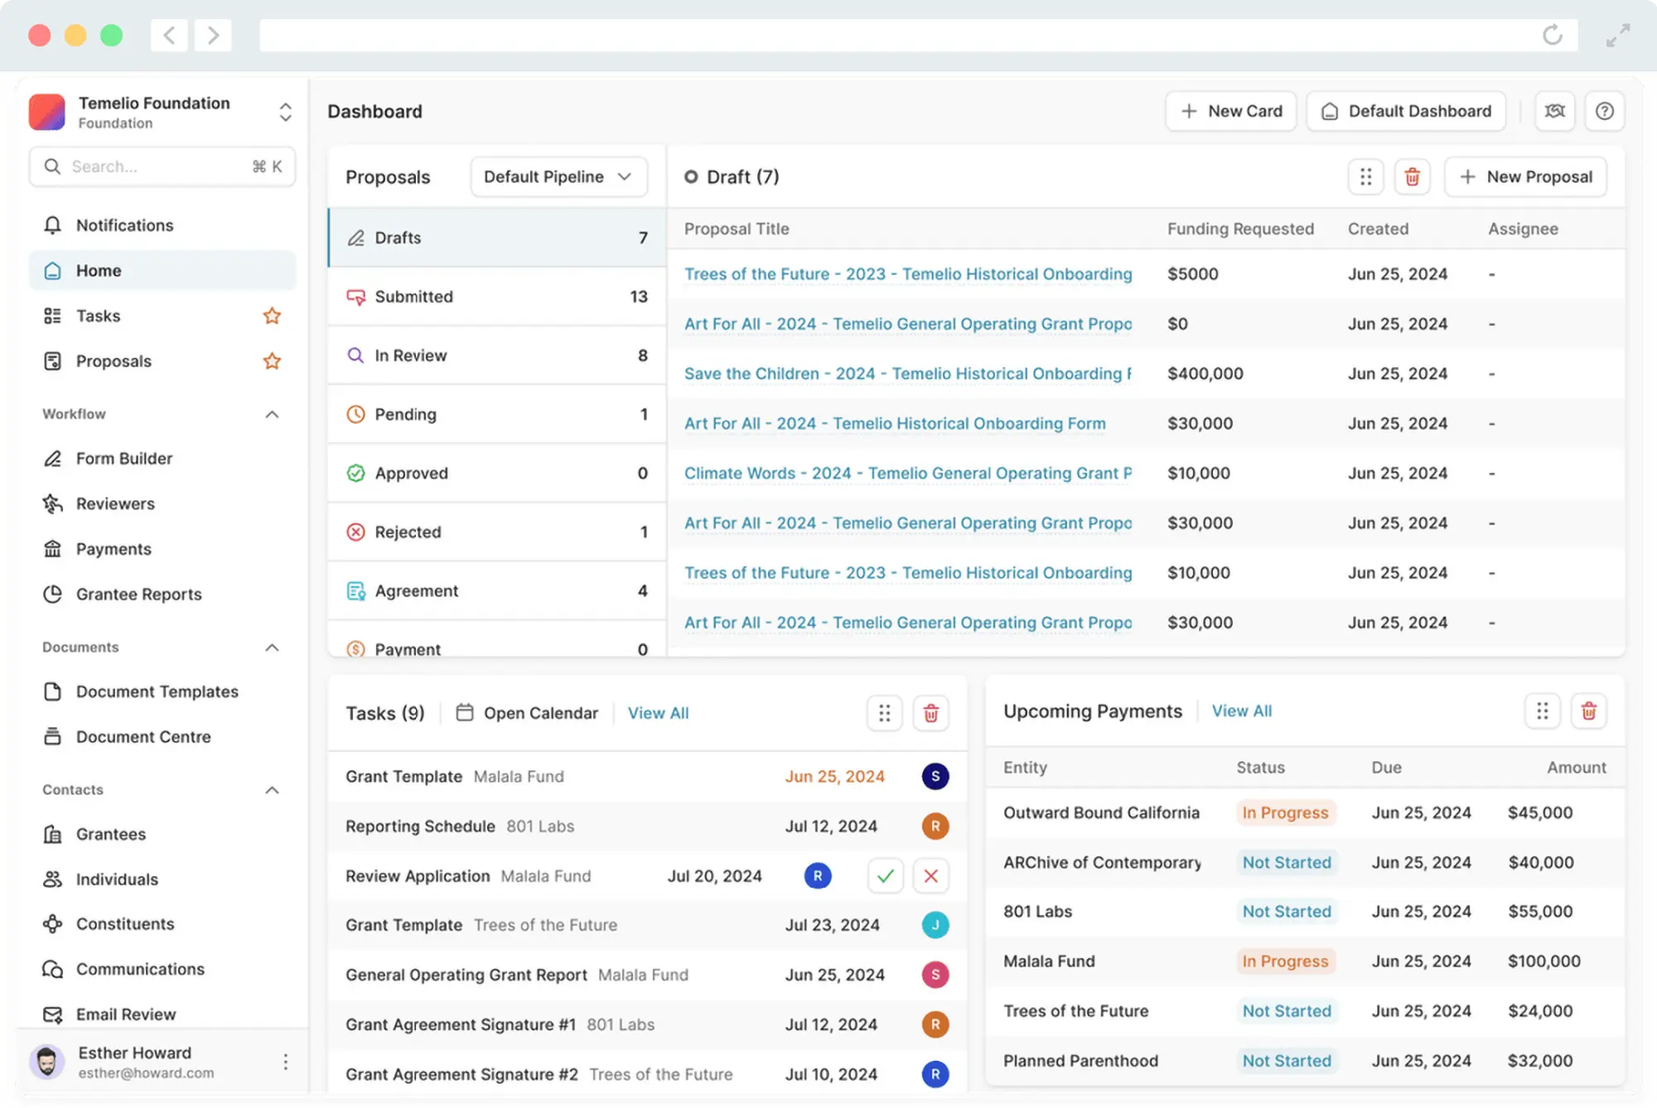The height and width of the screenshot is (1108, 1657).
Task: Click the Esther Howard profile avatar
Action: [47, 1062]
